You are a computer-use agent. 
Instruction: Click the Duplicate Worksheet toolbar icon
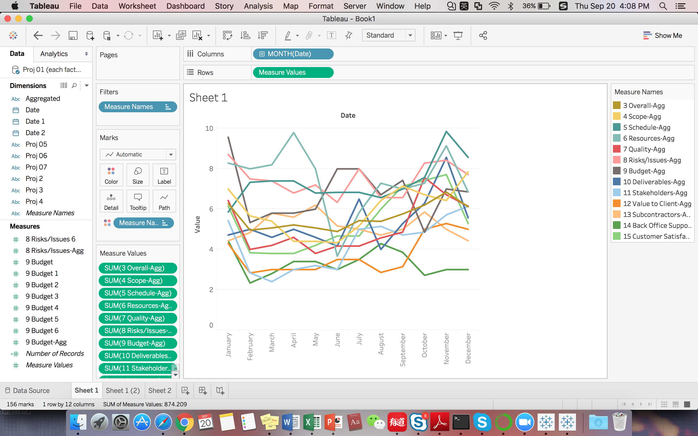(181, 35)
